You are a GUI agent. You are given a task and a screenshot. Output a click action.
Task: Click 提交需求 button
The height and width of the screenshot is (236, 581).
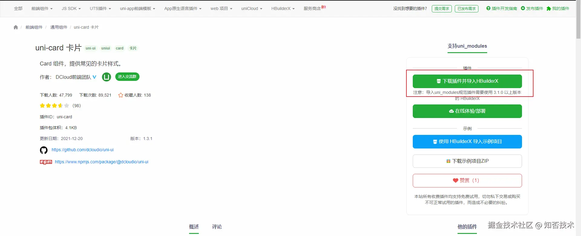442,9
